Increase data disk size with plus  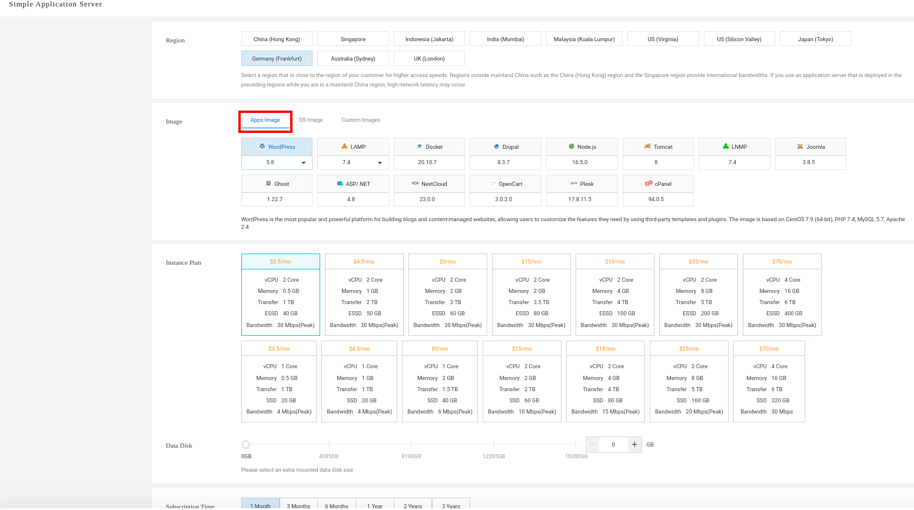coord(634,445)
